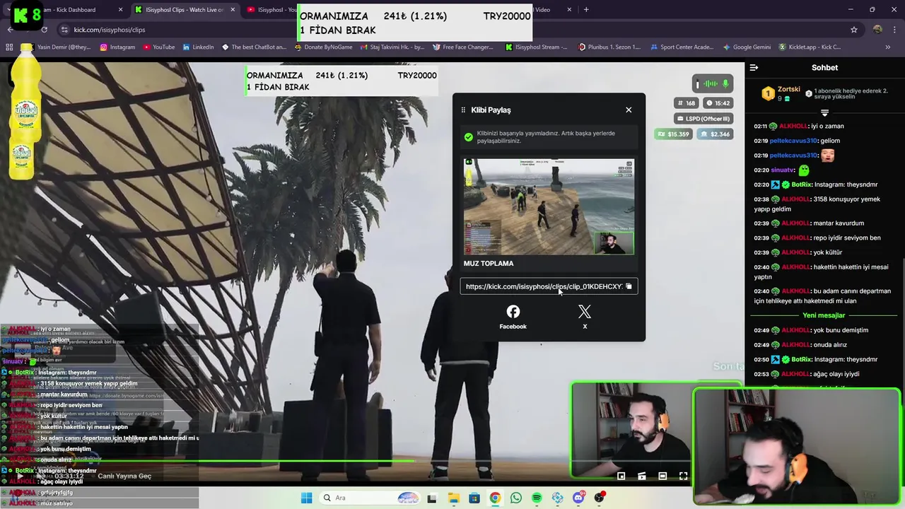Bookmark this page with the star

point(854,30)
